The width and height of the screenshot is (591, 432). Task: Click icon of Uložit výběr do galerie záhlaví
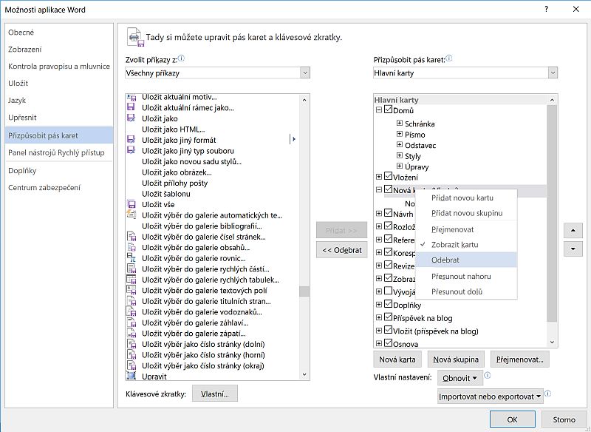tap(131, 323)
